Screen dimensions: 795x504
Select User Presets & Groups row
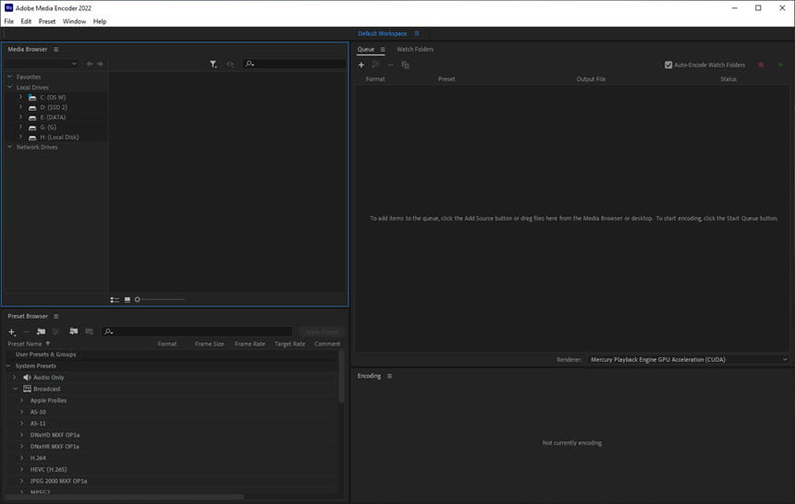pyautogui.click(x=172, y=354)
